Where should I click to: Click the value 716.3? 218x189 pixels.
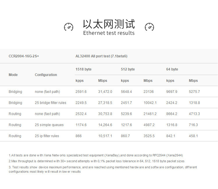pyautogui.click(x=193, y=125)
